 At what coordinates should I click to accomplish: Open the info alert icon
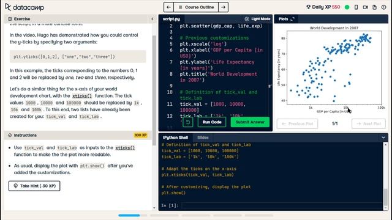384,7
